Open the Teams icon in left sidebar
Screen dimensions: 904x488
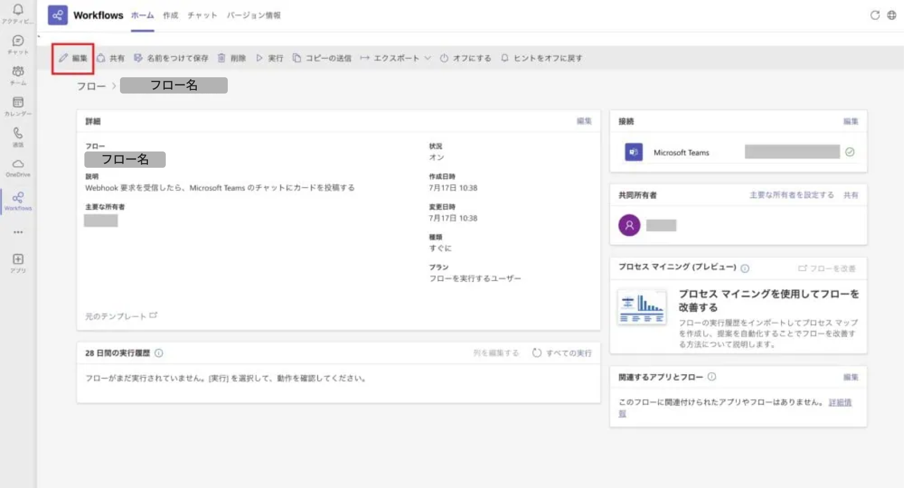pyautogui.click(x=18, y=72)
